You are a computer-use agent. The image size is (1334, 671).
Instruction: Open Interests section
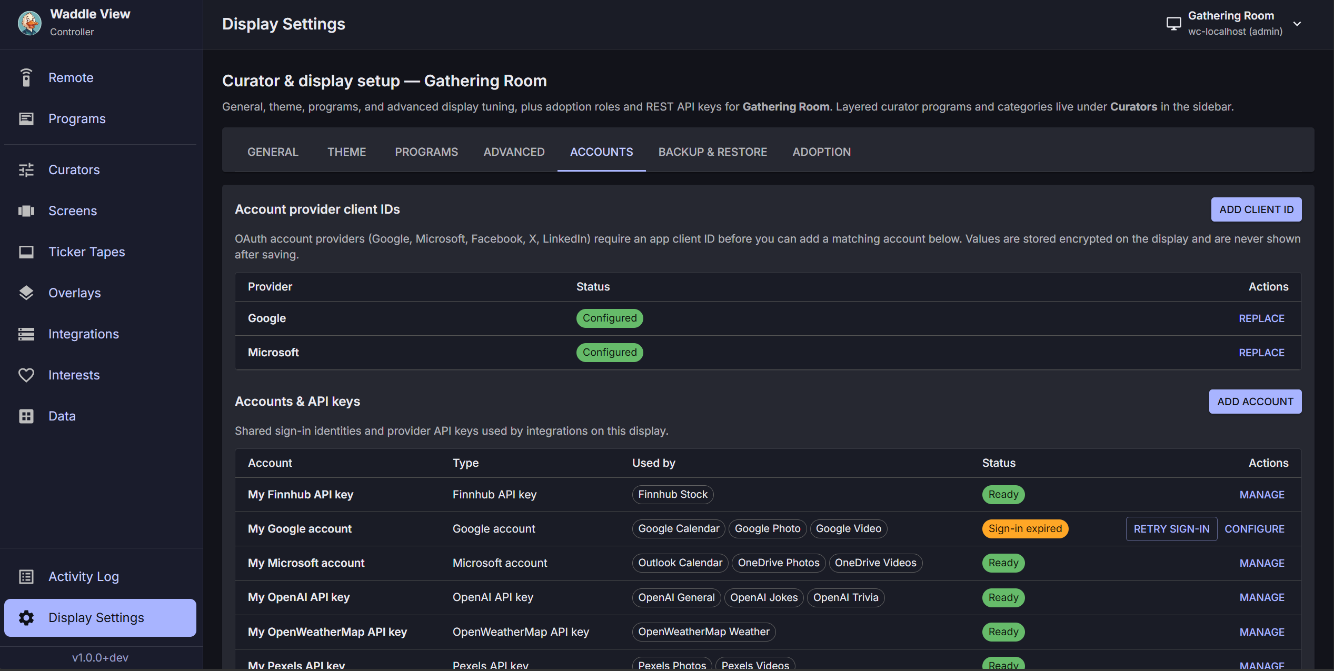click(100, 375)
